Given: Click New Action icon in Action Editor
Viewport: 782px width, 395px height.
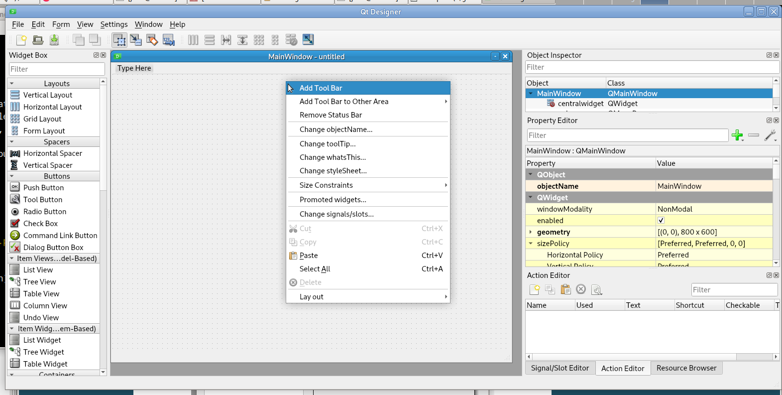Looking at the screenshot, I should [x=535, y=289].
